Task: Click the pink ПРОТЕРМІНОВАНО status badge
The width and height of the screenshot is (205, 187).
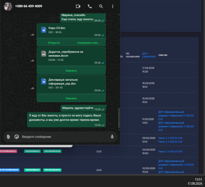Action: click(x=8, y=151)
